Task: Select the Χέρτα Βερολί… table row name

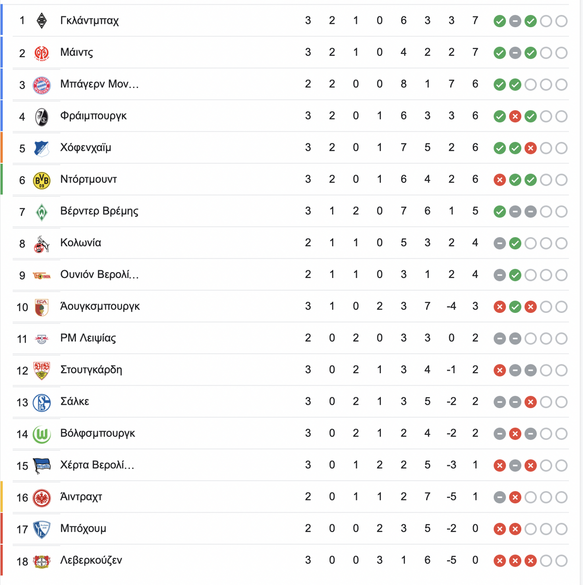Action: (97, 465)
